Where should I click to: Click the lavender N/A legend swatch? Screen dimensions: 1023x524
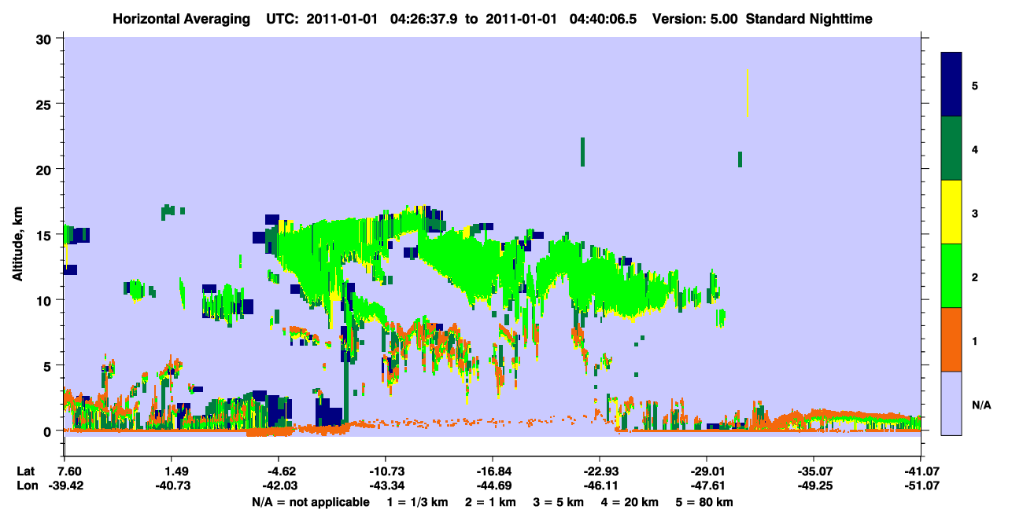pyautogui.click(x=952, y=402)
